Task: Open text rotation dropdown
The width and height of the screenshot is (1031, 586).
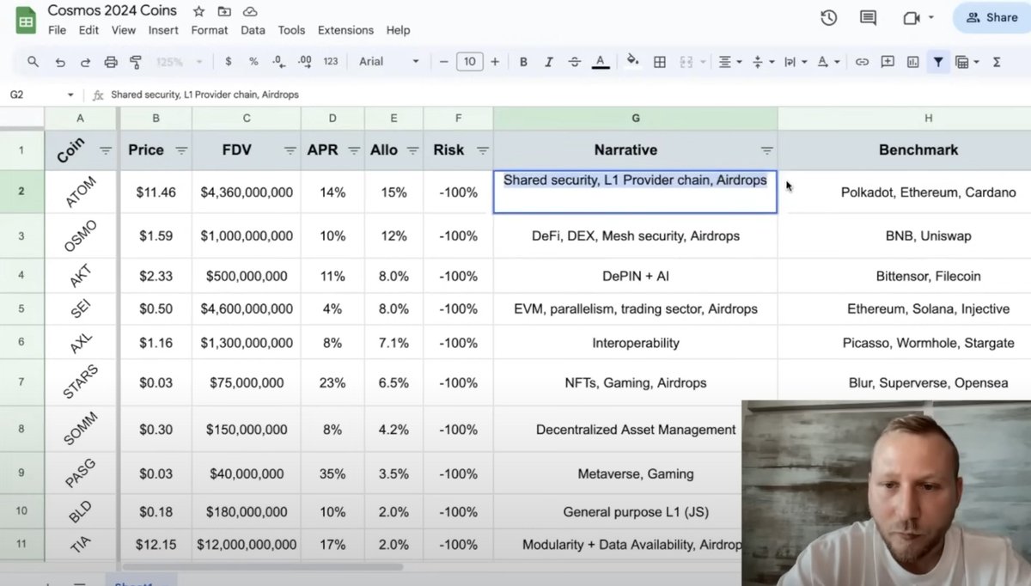Action: click(827, 62)
